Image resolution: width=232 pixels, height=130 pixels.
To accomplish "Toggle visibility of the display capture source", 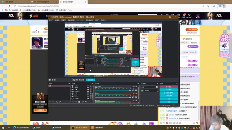I will tap(88, 99).
